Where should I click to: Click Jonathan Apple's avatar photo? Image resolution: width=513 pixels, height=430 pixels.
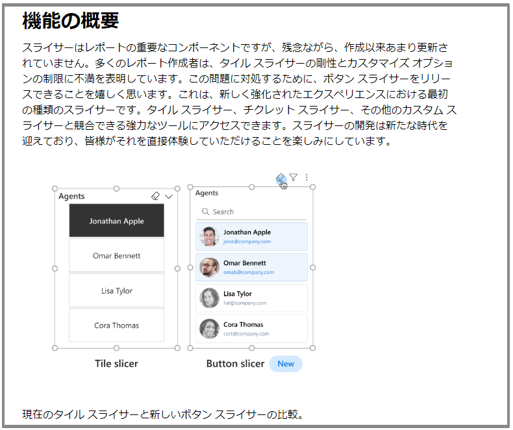pos(209,236)
